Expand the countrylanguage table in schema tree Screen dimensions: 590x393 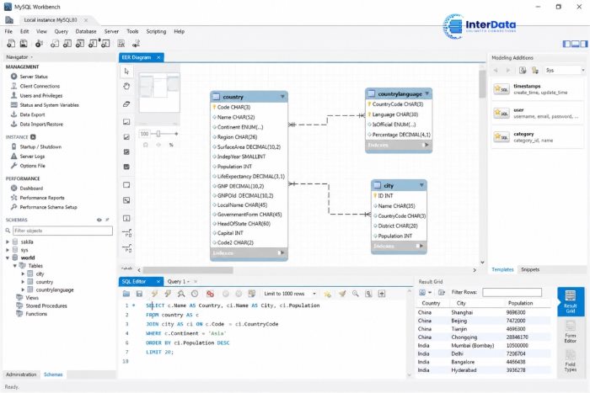23,289
